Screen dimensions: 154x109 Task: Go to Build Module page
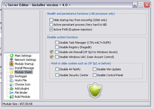22,97
